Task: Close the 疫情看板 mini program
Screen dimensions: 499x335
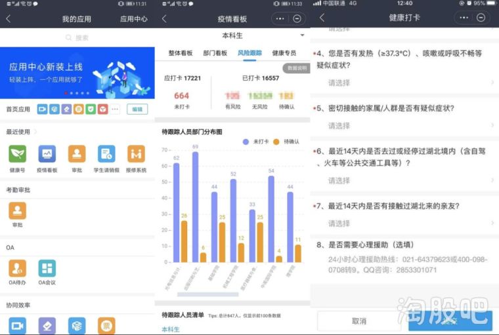Action: [x=297, y=19]
